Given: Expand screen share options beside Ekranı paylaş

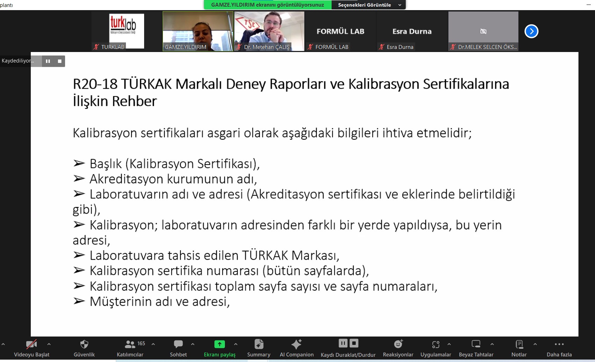Looking at the screenshot, I should pyautogui.click(x=236, y=344).
